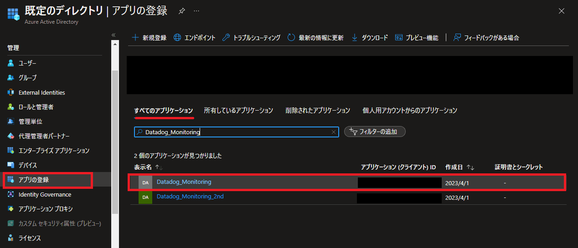Click the 代理管理者パートナー icon
578x248 pixels.
(11, 136)
